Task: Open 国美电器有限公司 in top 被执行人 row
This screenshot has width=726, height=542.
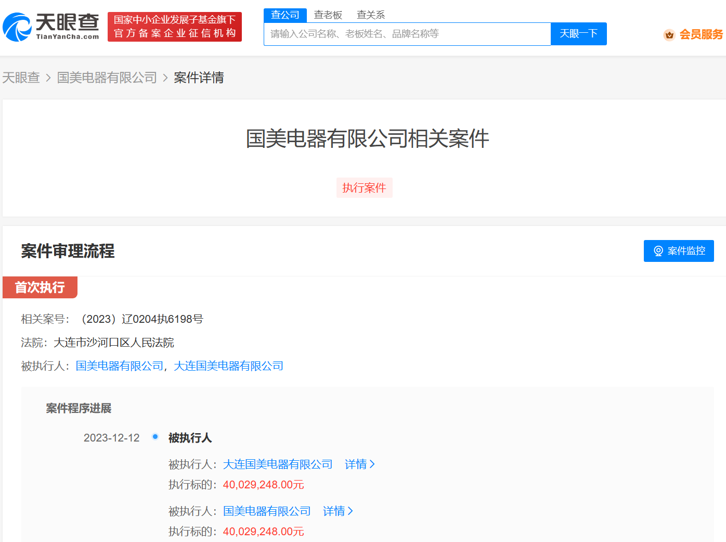Action: (119, 366)
